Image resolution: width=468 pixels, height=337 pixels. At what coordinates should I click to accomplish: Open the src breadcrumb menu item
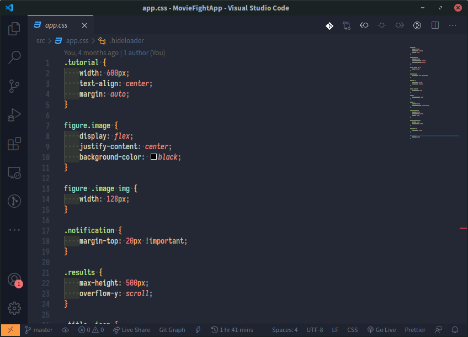pyautogui.click(x=40, y=41)
